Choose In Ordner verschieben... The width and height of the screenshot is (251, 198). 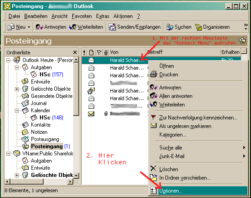pyautogui.click(x=185, y=178)
